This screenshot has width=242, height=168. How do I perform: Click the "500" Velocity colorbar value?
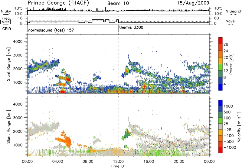coord(227,112)
